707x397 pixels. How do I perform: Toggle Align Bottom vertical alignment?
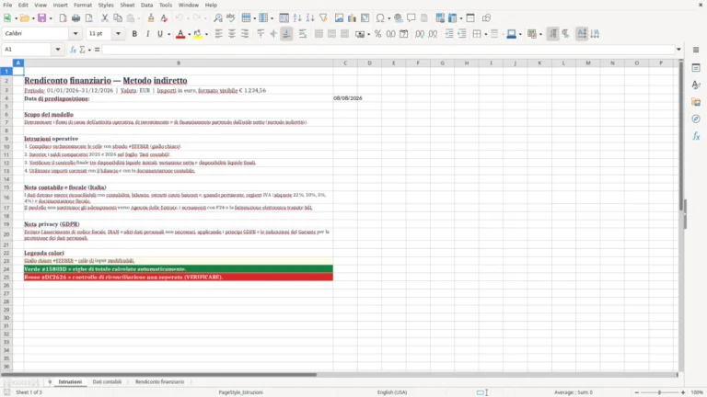(287, 34)
